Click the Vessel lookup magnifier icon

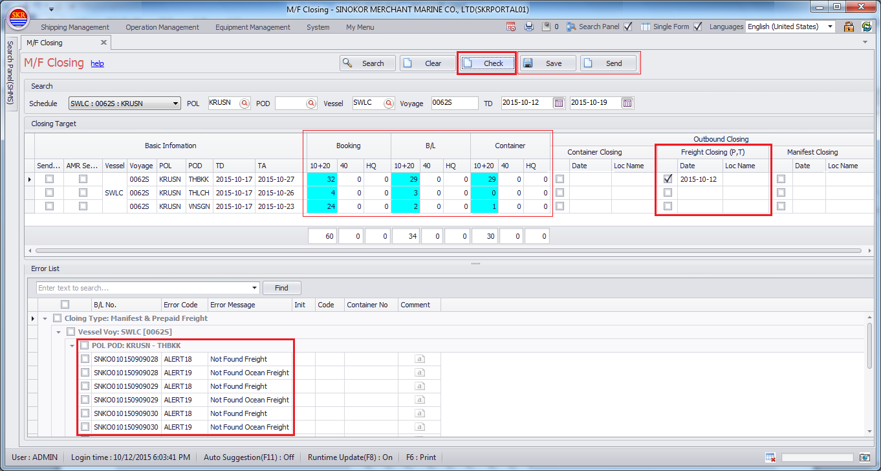pyautogui.click(x=389, y=103)
